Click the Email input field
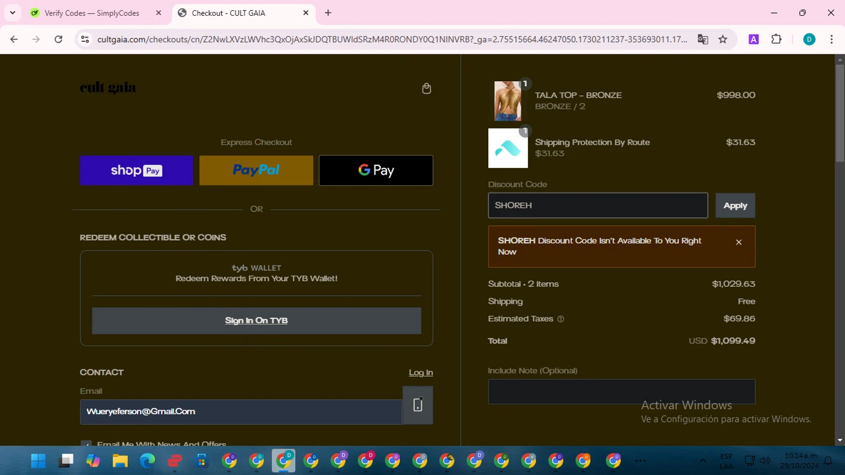 (x=241, y=412)
